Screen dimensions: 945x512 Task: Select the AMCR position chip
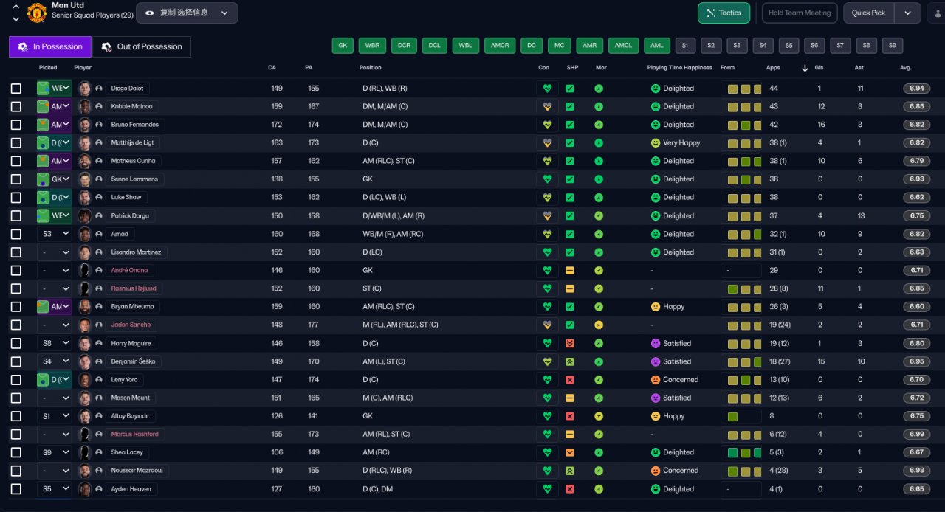500,46
